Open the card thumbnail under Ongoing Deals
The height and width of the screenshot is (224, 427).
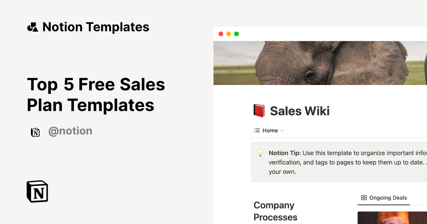[391, 218]
